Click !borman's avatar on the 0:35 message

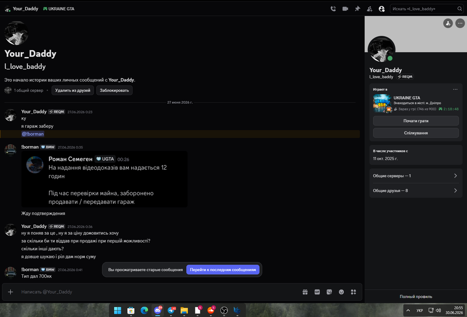pos(10,150)
